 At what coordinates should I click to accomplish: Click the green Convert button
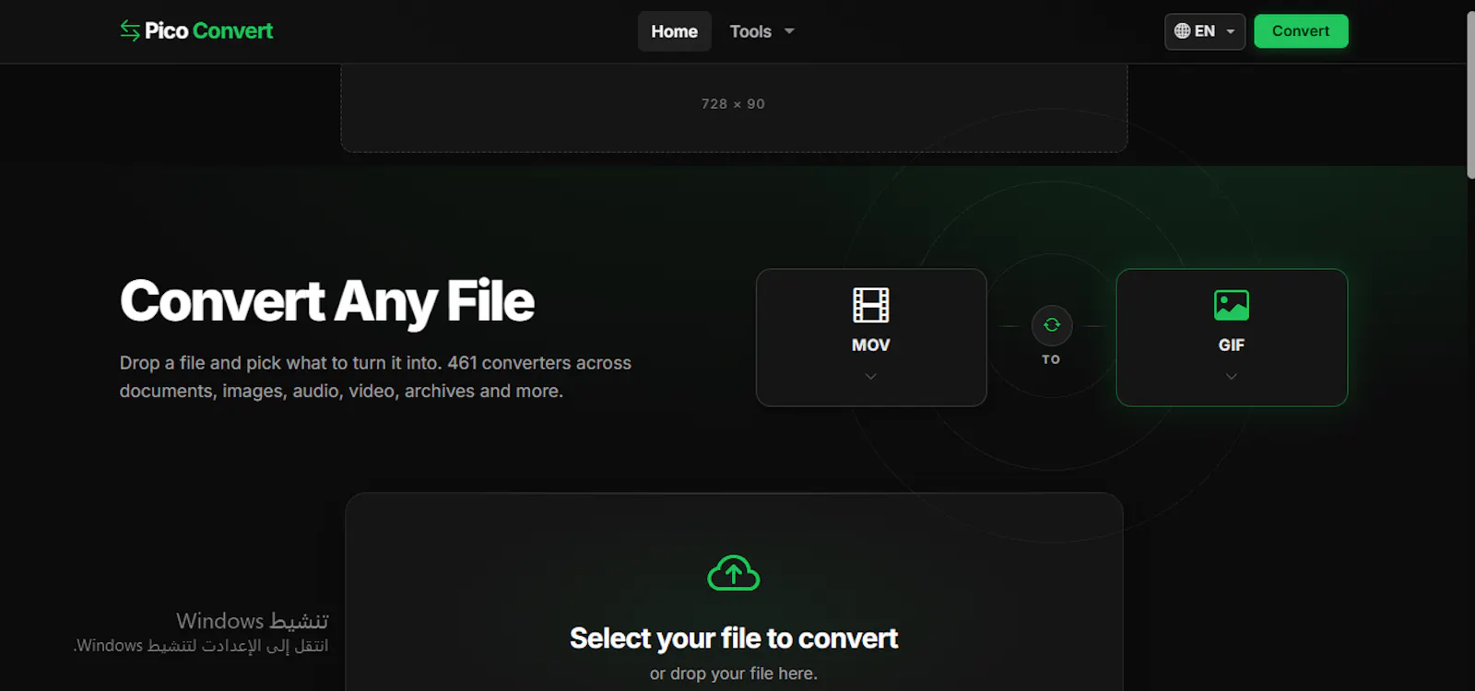(1301, 31)
